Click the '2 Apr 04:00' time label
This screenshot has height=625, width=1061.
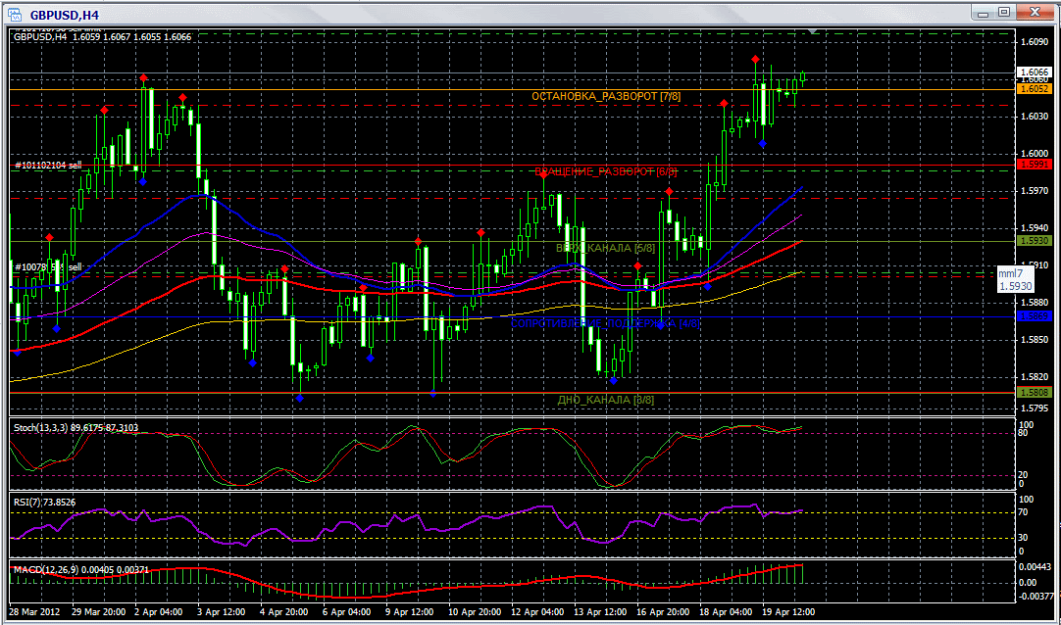158,611
